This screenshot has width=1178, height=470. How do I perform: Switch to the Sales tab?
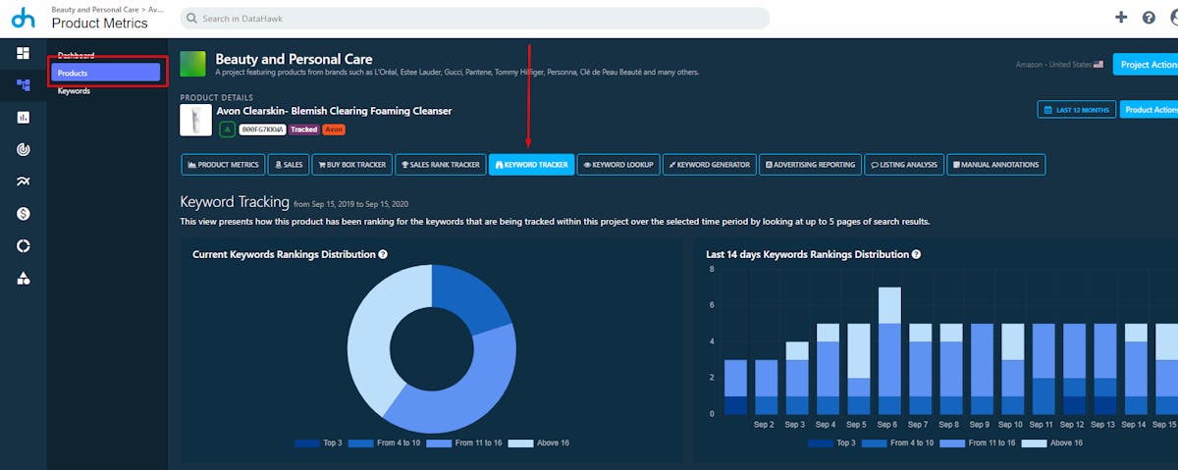[x=289, y=165]
